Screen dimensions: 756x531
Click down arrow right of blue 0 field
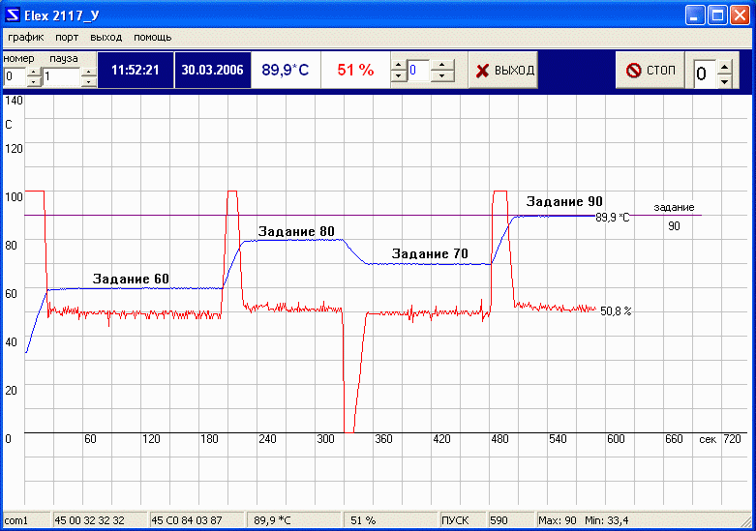(442, 75)
